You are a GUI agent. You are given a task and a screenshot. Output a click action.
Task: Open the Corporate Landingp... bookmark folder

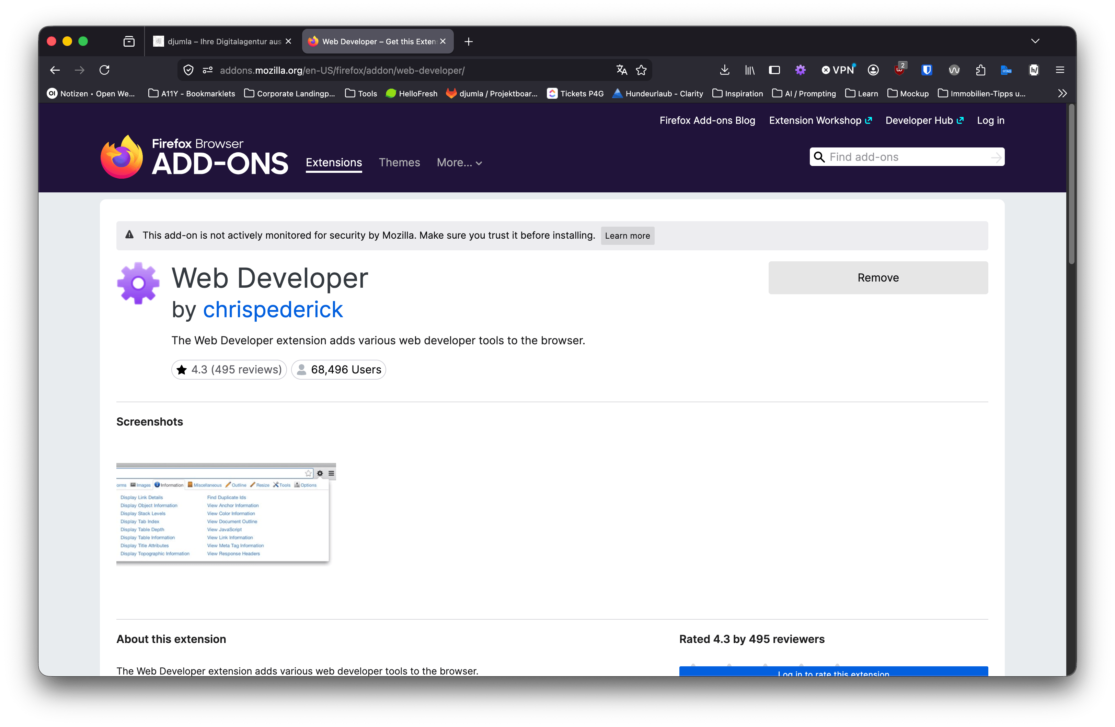[289, 94]
